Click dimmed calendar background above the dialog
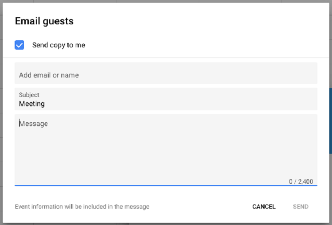Viewport: 332px width, 225px height. (166, 1)
